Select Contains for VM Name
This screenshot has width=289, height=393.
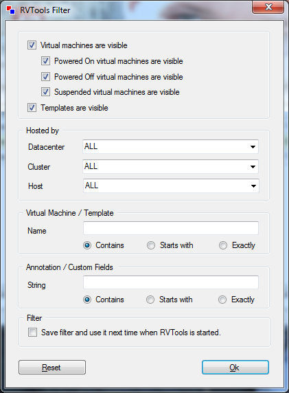(87, 245)
